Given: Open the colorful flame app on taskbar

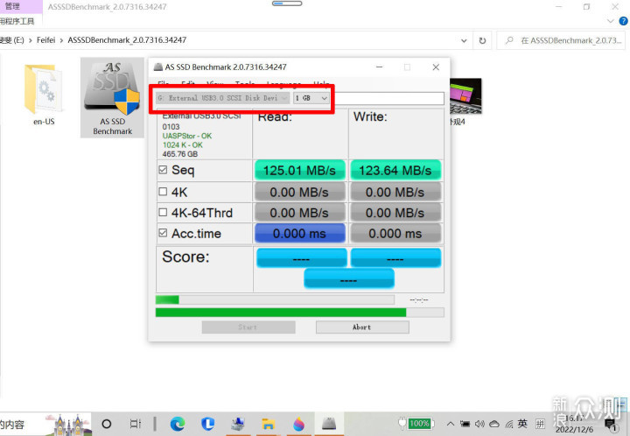Looking at the screenshot, I should click(x=298, y=424).
